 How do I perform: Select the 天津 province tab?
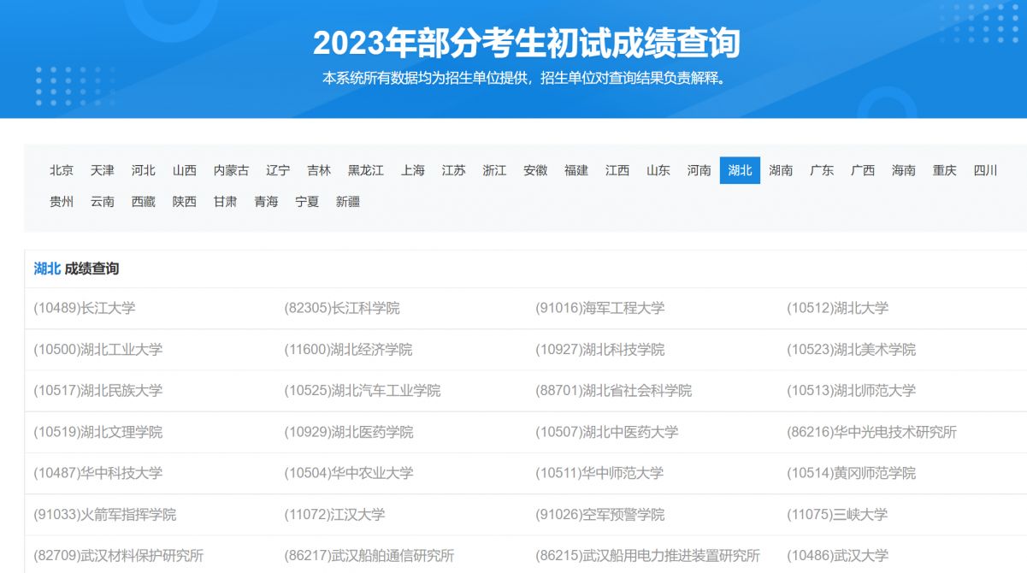(x=103, y=170)
